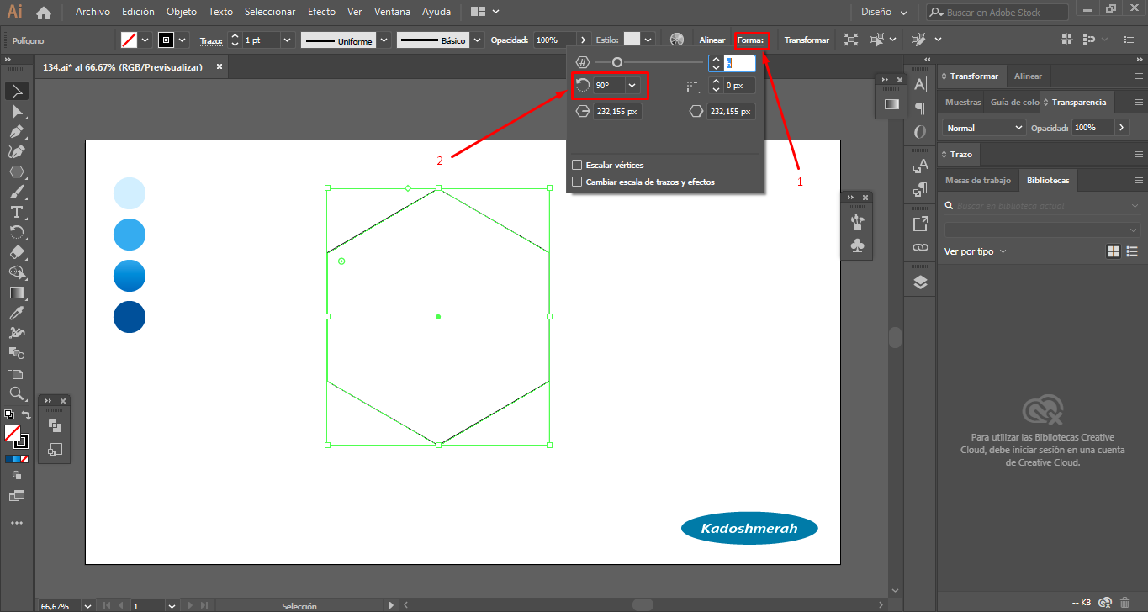The height and width of the screenshot is (612, 1148).
Task: Select the Gradient tool in toolbar
Action: (x=16, y=293)
